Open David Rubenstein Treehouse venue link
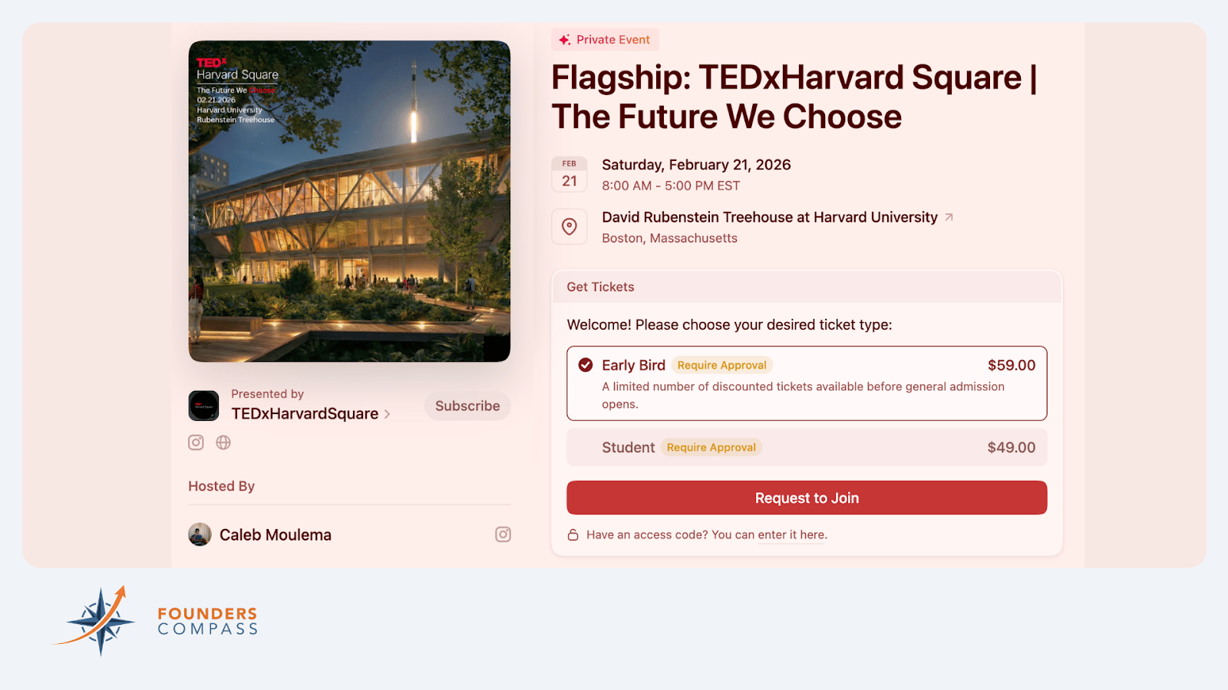This screenshot has width=1228, height=690. coord(769,218)
